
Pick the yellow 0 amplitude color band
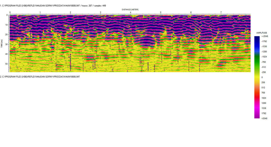[x=257, y=77]
